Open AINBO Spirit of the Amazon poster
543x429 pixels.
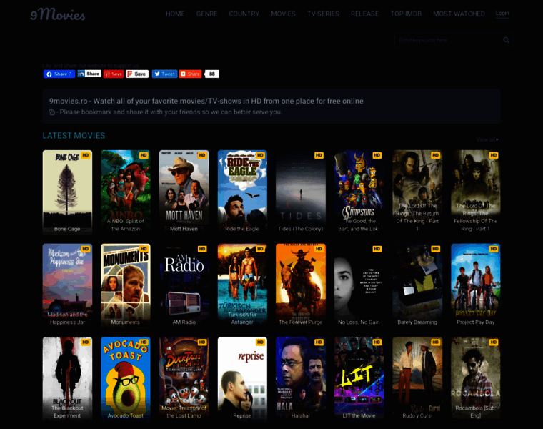point(126,192)
